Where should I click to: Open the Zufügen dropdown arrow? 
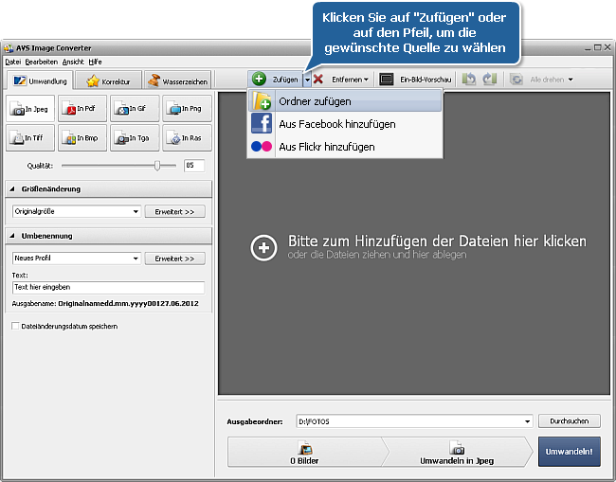(x=307, y=80)
